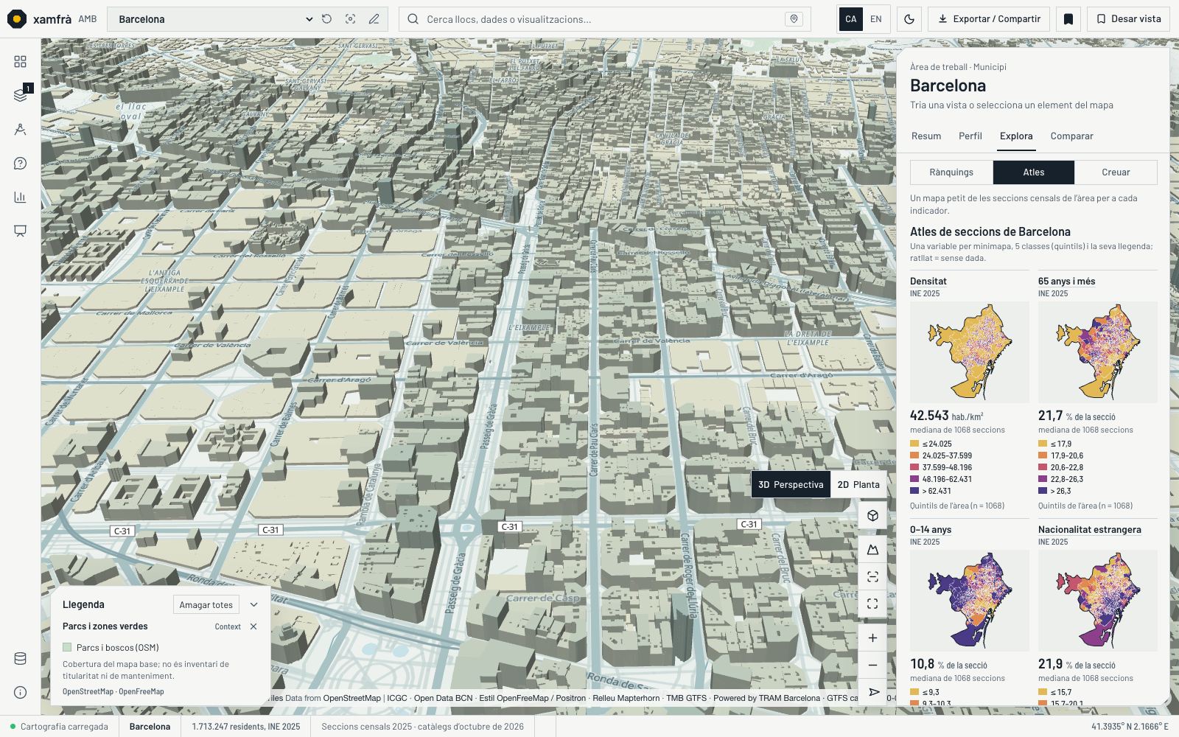Open the bar chart statistics sidebar icon
This screenshot has height=737, width=1179.
point(20,197)
